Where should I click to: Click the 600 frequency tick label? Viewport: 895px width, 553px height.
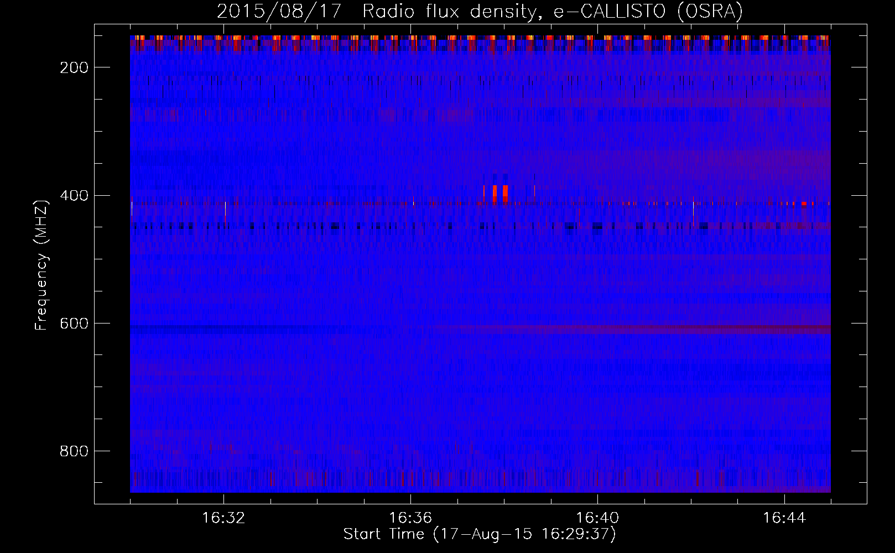tap(74, 323)
